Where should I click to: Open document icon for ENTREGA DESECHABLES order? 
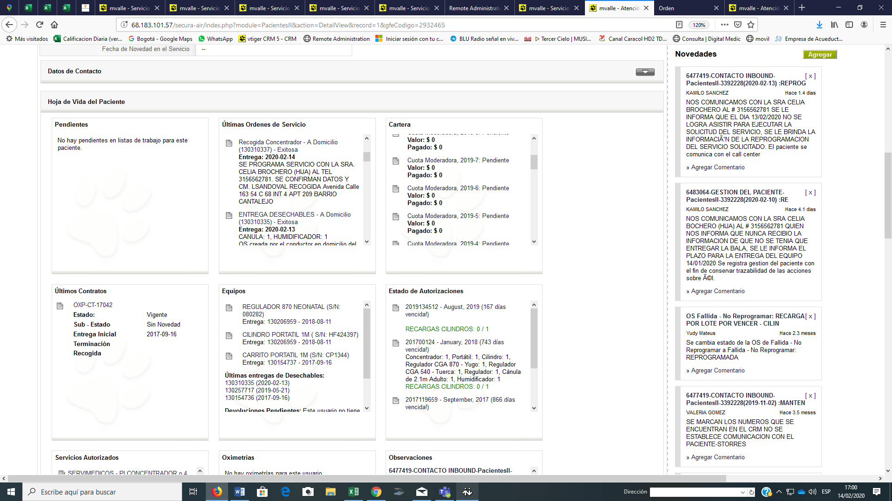point(229,215)
